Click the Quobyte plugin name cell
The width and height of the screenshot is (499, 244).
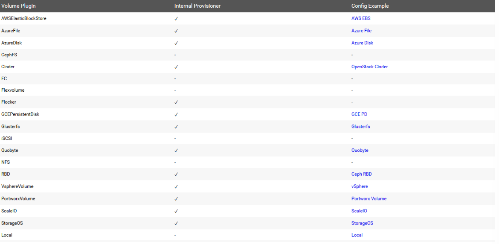(x=9, y=150)
